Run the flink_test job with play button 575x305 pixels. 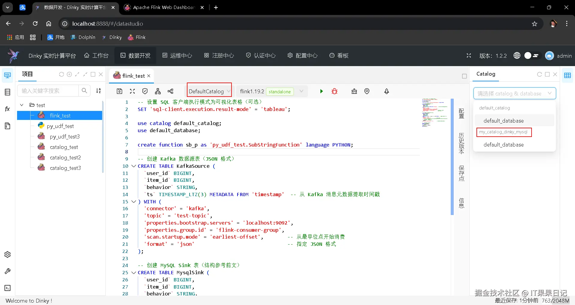[321, 91]
